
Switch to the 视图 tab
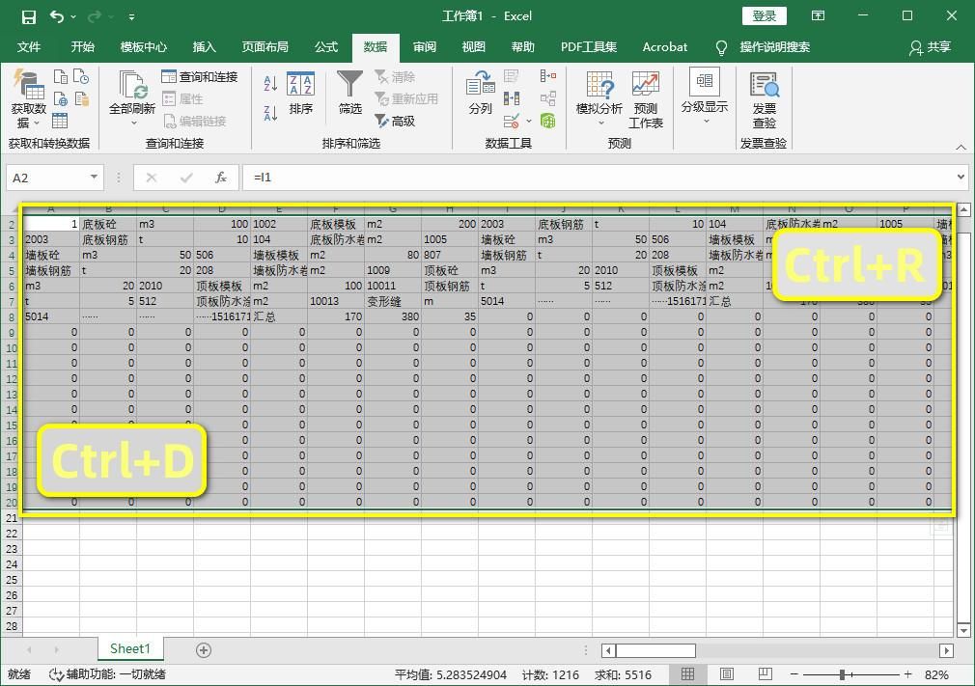[473, 47]
